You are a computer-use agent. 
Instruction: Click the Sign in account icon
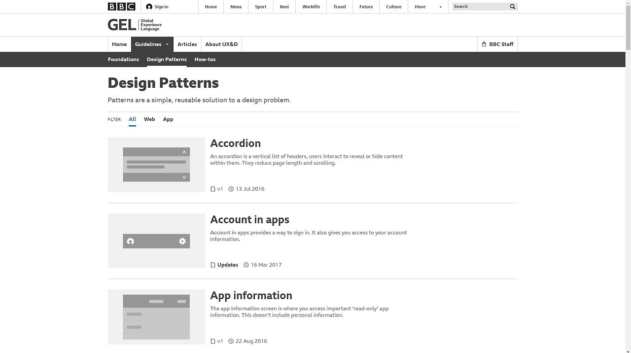[x=149, y=7]
